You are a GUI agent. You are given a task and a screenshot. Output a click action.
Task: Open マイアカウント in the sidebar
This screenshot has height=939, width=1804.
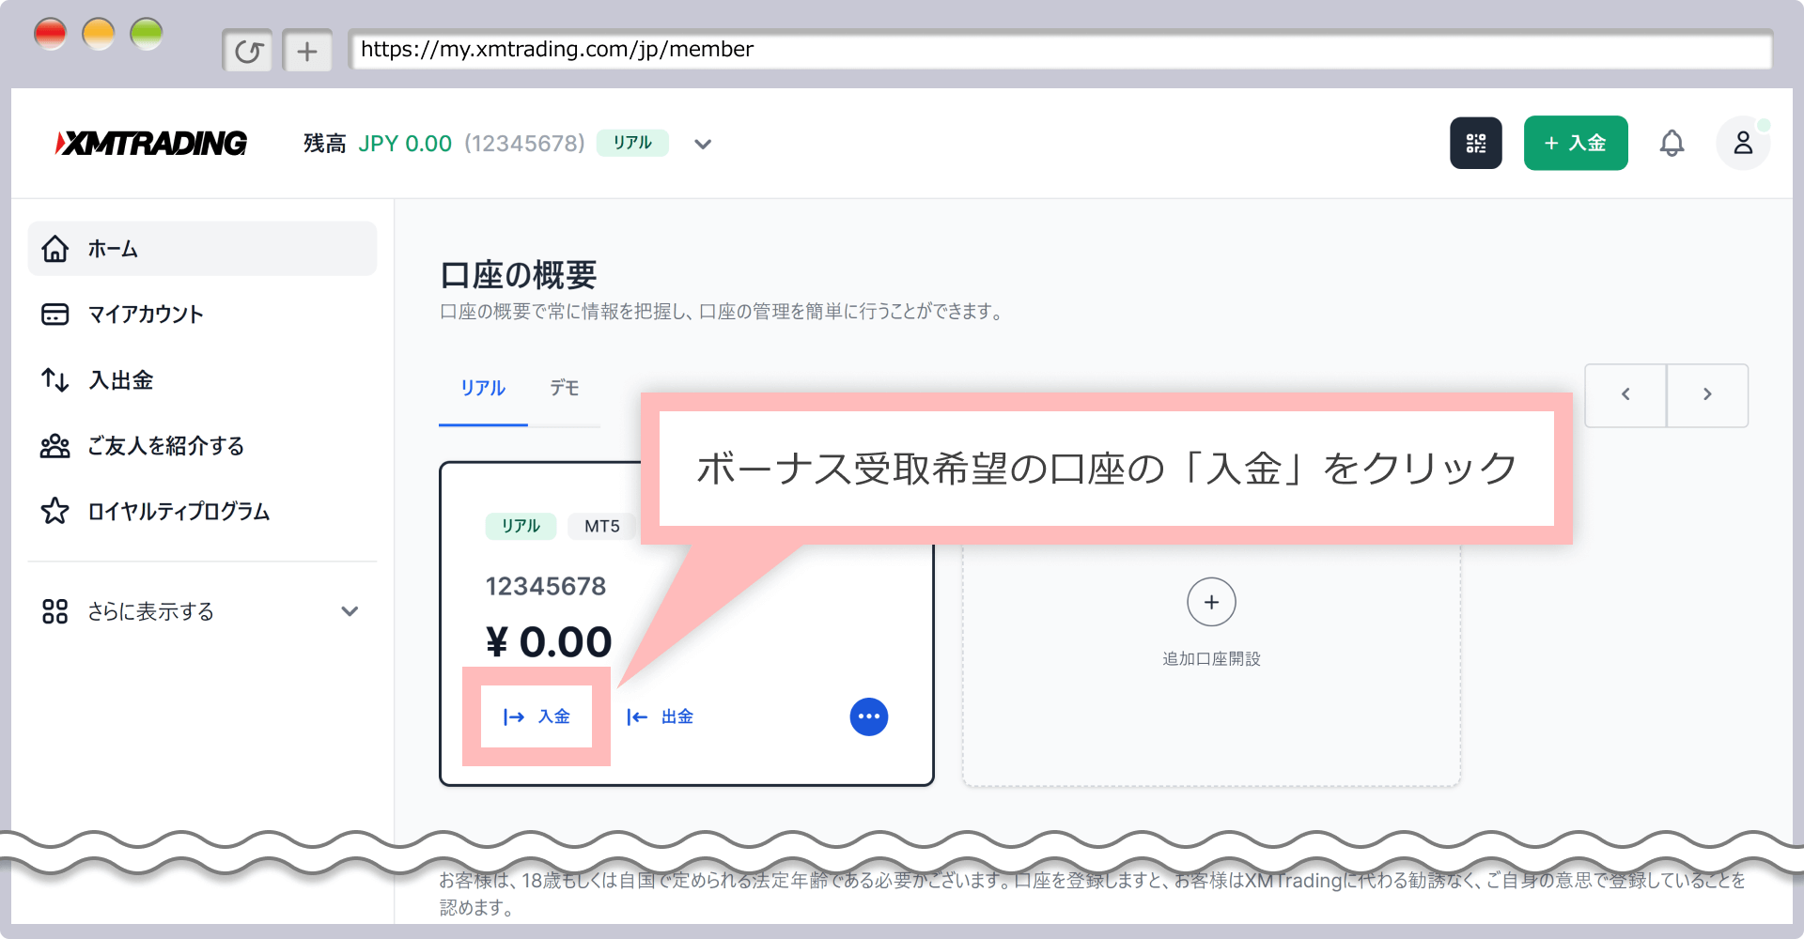[202, 315]
